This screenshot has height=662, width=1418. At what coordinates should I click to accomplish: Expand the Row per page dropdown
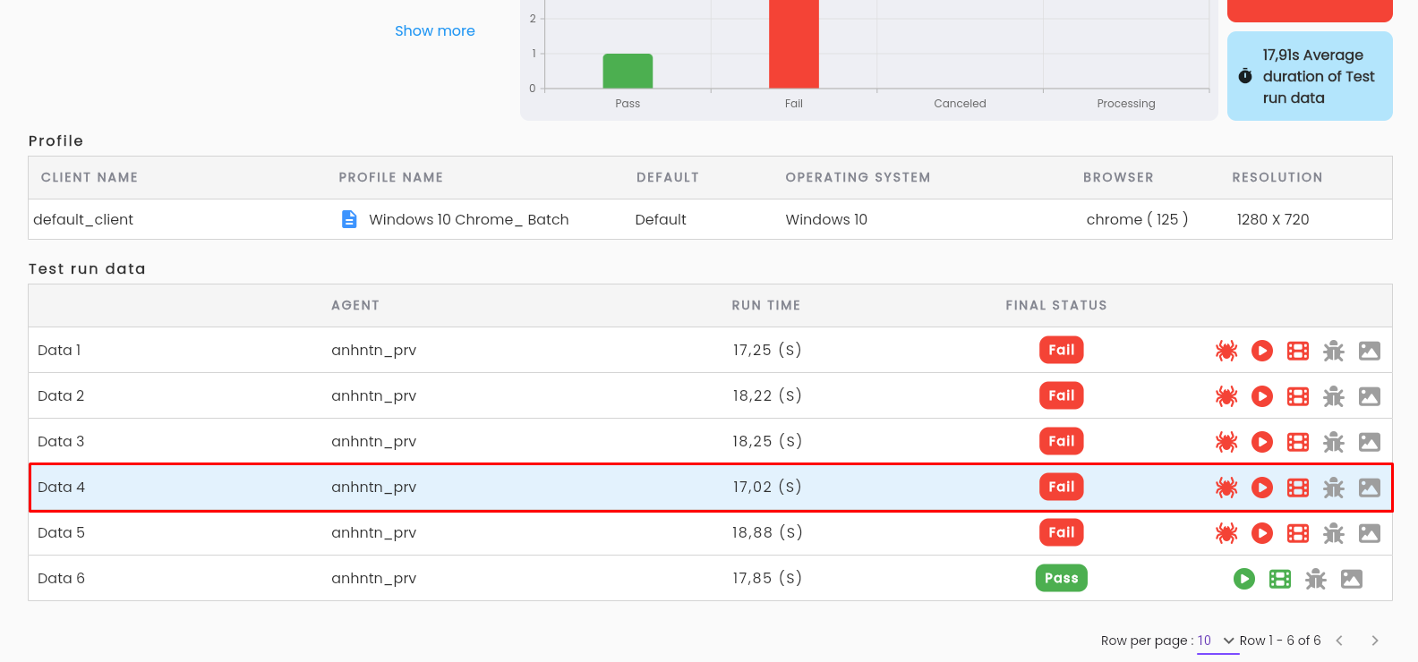pos(1217,641)
